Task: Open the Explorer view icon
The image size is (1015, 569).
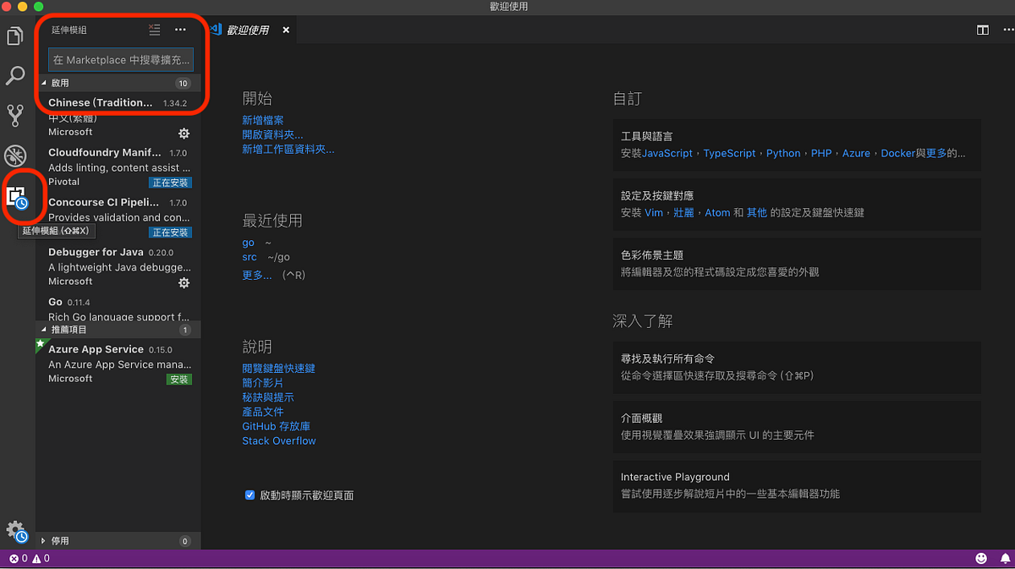Action: point(15,36)
